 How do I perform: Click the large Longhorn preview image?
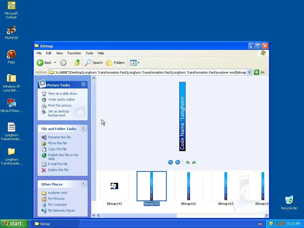(x=183, y=116)
